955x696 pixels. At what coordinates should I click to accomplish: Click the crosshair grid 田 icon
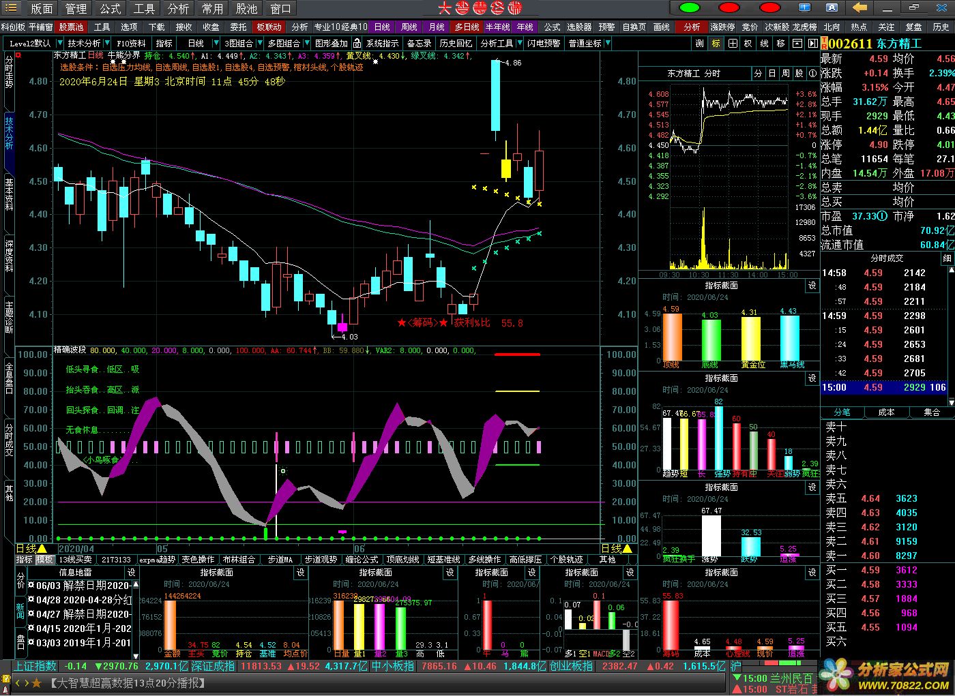tap(733, 43)
